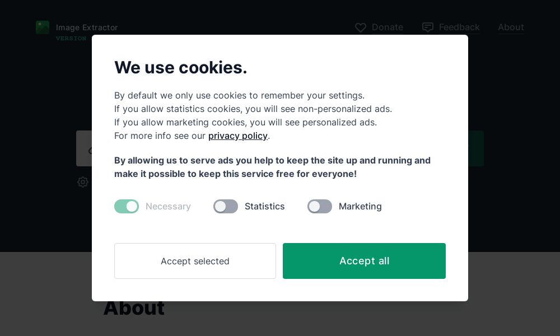The width and height of the screenshot is (560, 336).
Task: Click the Accept all button
Action: [364, 261]
